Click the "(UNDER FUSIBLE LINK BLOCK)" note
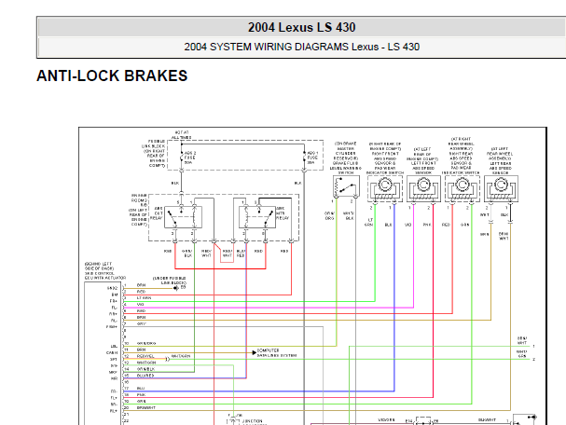Screen dimensions: 566x425 coord(170,281)
